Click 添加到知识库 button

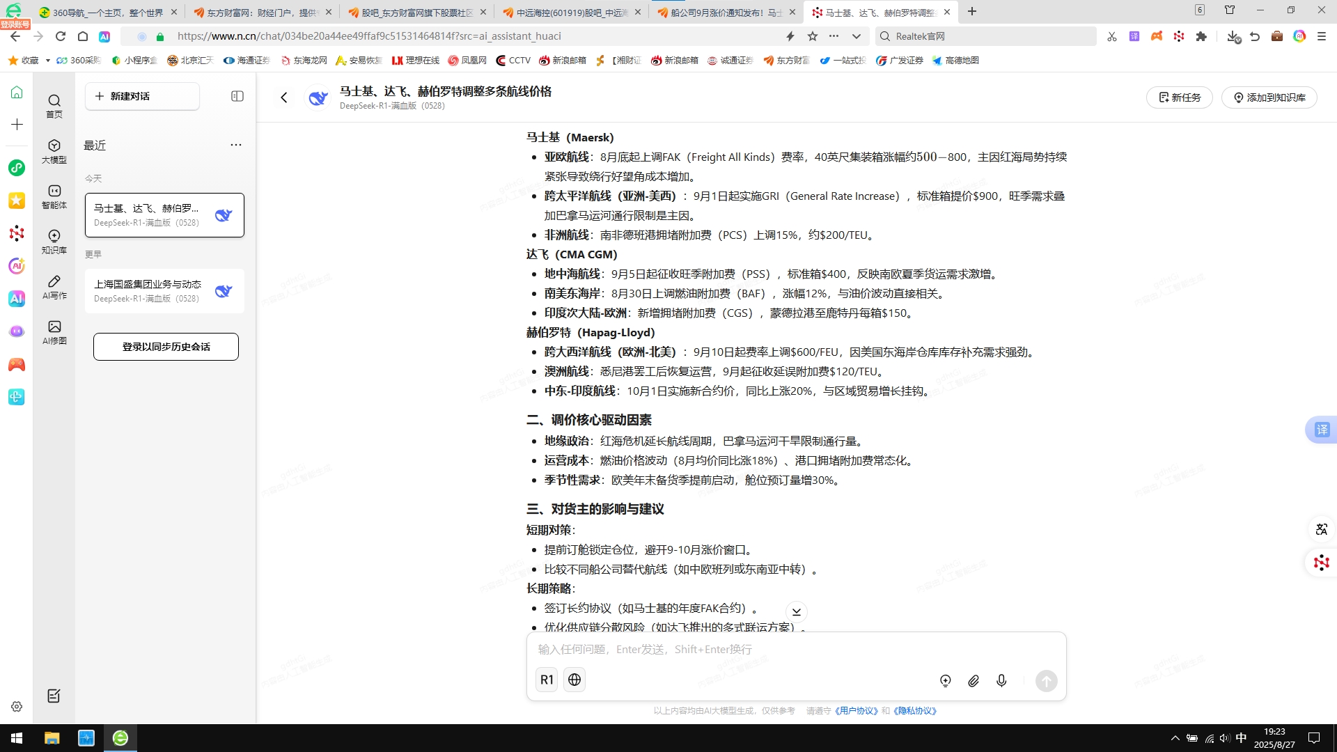(1269, 97)
